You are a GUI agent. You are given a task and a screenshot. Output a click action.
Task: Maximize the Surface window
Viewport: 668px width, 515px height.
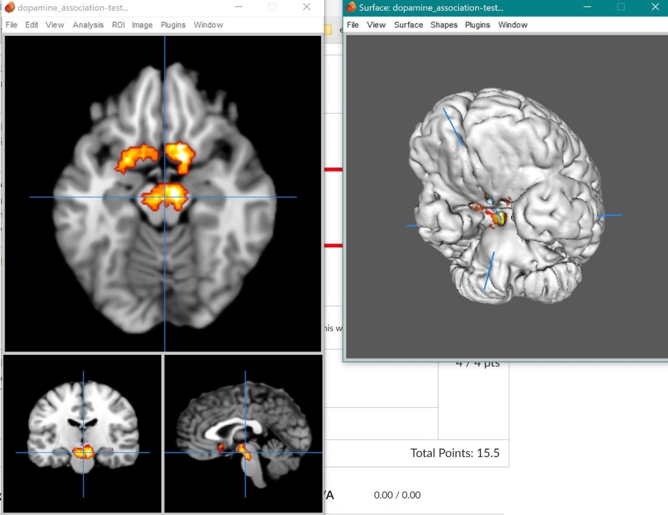(621, 7)
